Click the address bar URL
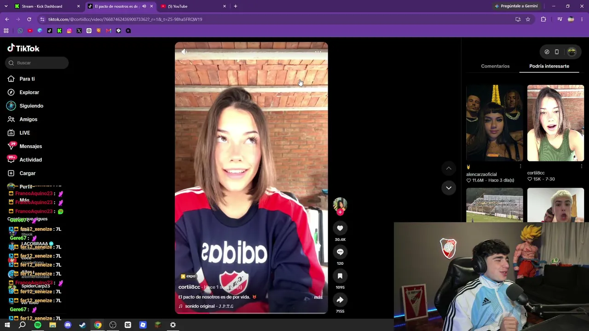The width and height of the screenshot is (589, 331). point(125,19)
